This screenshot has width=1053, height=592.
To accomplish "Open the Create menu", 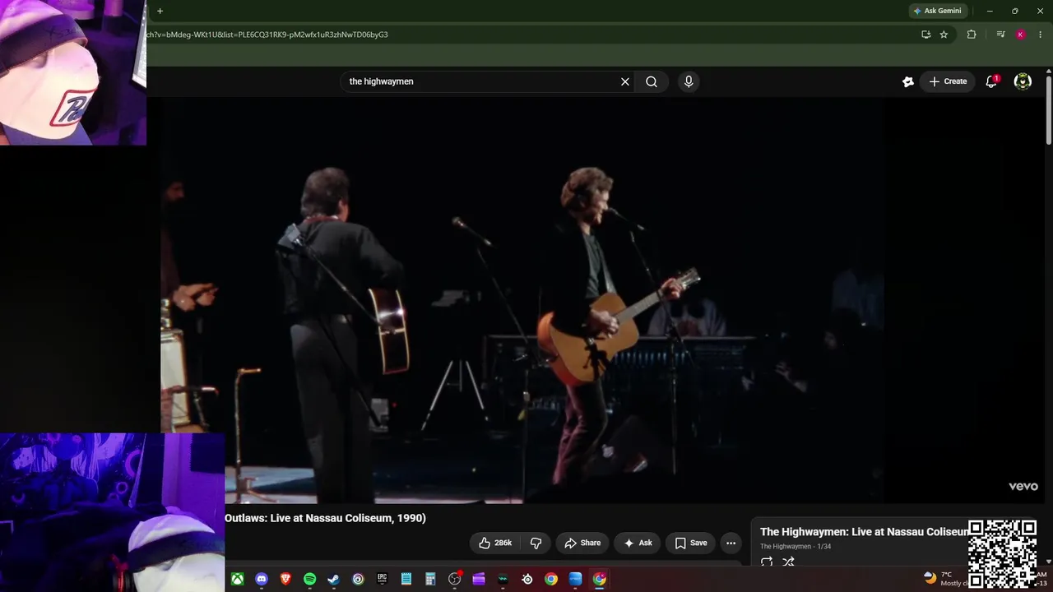I will click(x=948, y=81).
